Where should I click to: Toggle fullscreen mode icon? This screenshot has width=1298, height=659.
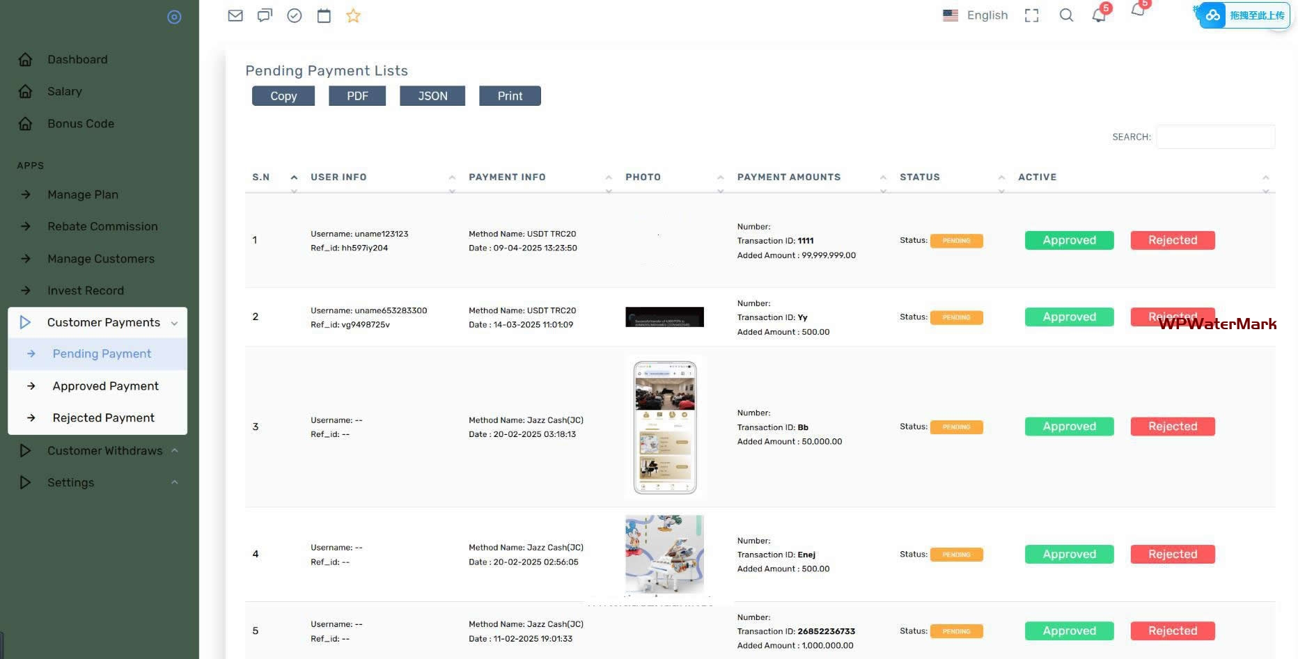(1031, 15)
